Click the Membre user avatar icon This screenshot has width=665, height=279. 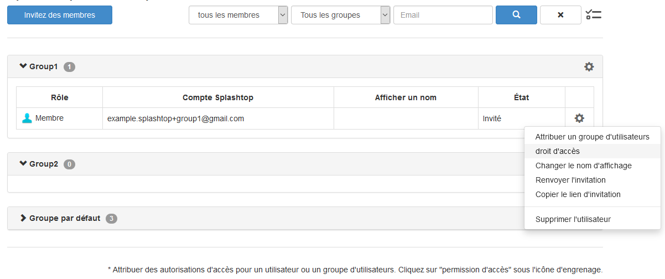tap(27, 118)
